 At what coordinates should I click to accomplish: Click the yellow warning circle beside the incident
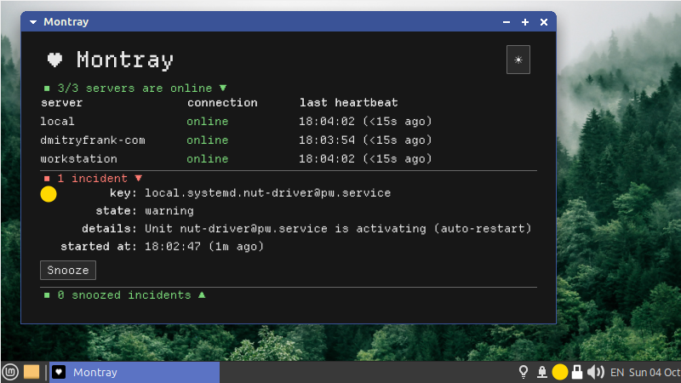49,194
